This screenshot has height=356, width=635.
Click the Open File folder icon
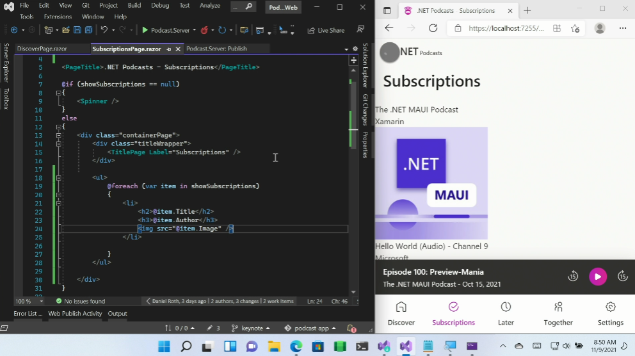(x=65, y=30)
